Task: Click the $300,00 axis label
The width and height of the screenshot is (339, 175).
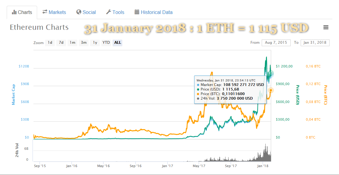Action: click(x=283, y=119)
